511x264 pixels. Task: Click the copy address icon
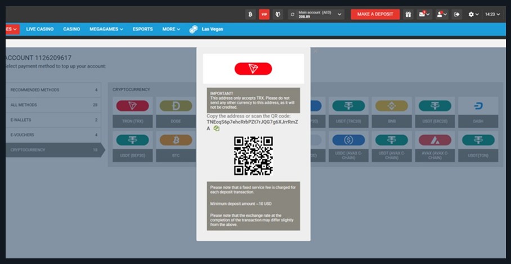coord(217,128)
